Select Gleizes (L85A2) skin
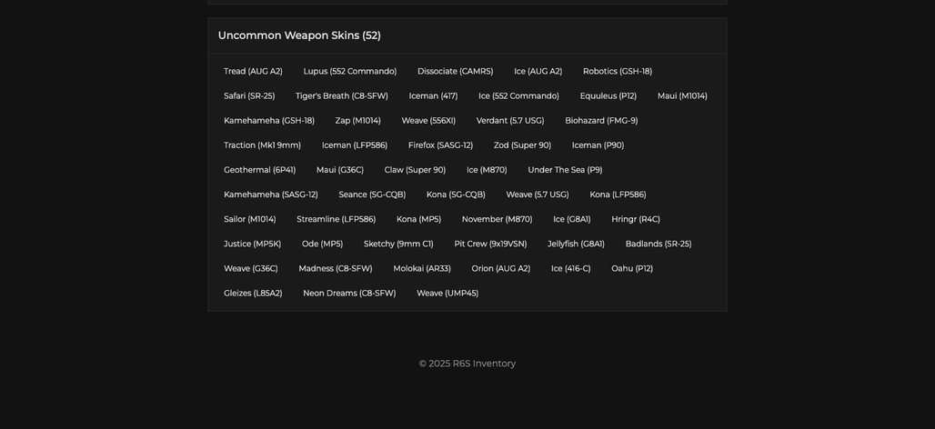Viewport: 935px width, 429px height. tap(253, 294)
